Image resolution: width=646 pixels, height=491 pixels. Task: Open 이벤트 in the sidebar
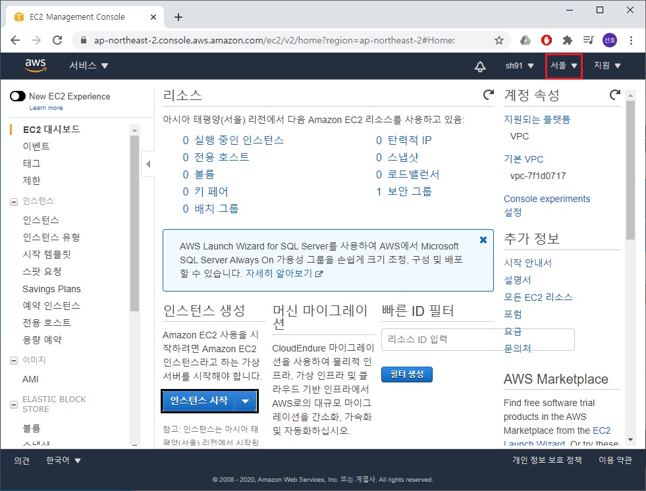coord(36,146)
